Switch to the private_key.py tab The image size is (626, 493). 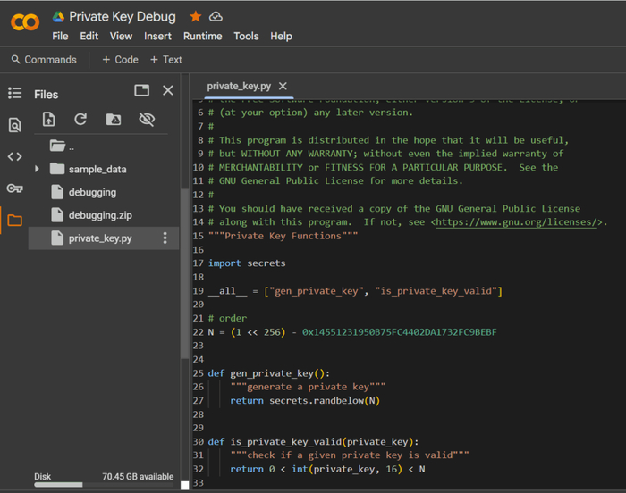coord(238,86)
